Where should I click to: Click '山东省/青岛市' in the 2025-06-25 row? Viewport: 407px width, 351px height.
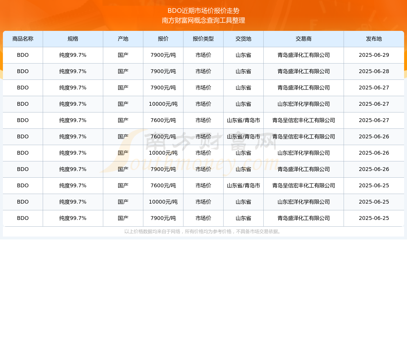[x=244, y=186]
